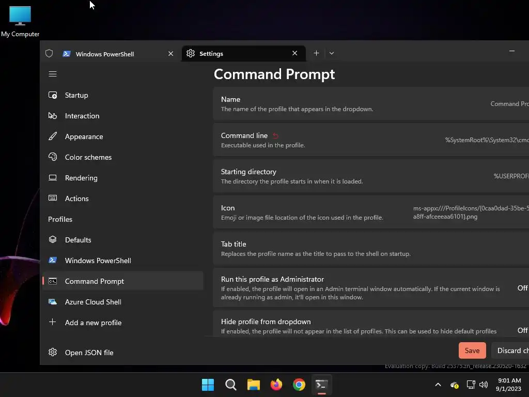The width and height of the screenshot is (529, 397).
Task: Click the Startup icon in sidebar
Action: 53,95
